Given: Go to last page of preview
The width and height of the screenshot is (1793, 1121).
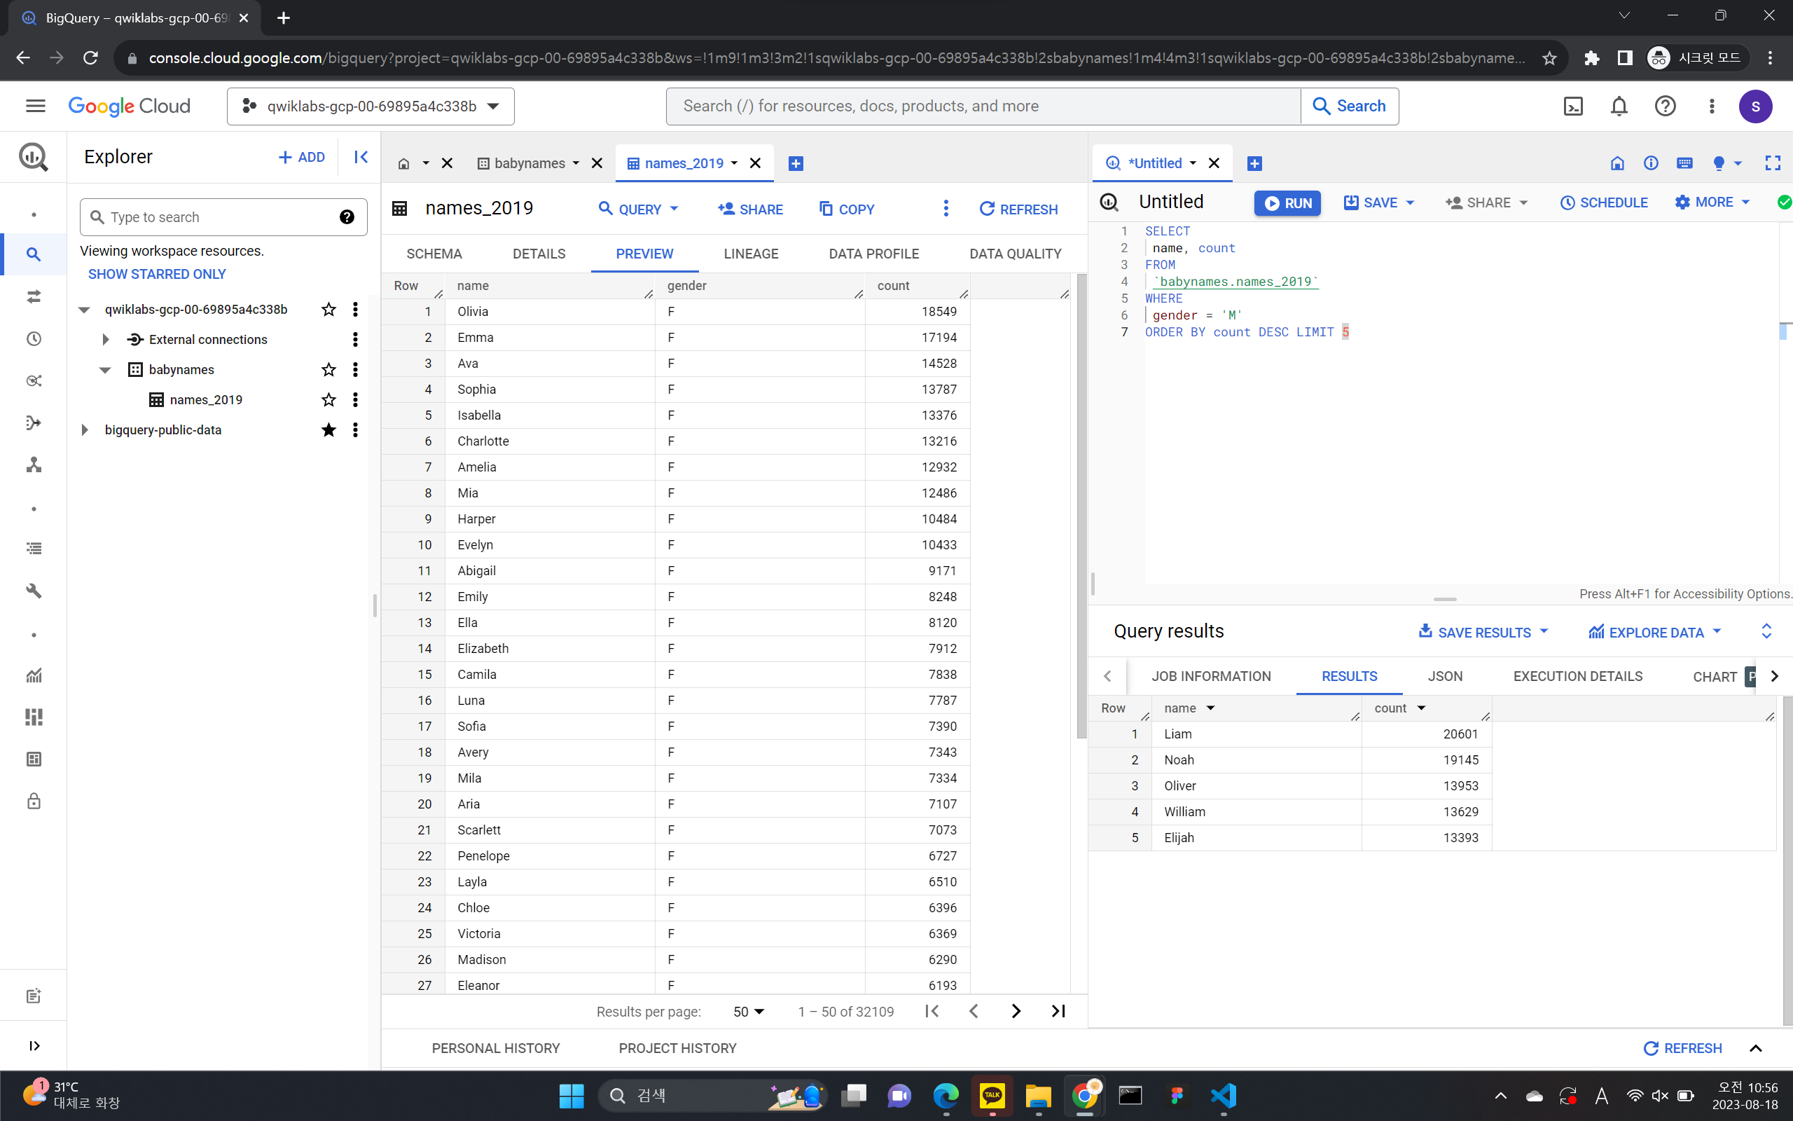Looking at the screenshot, I should [1058, 1010].
